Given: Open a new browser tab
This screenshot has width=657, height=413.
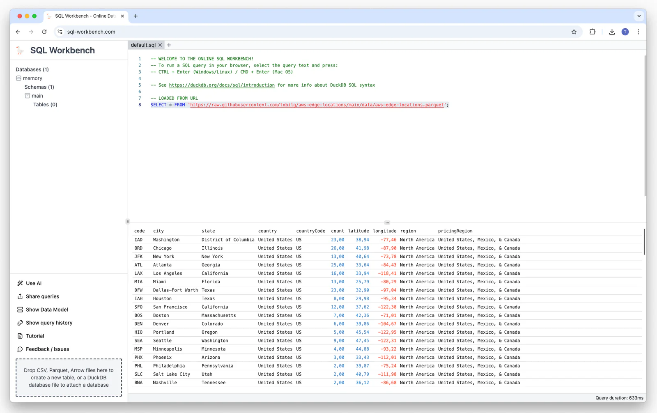Looking at the screenshot, I should tap(136, 16).
